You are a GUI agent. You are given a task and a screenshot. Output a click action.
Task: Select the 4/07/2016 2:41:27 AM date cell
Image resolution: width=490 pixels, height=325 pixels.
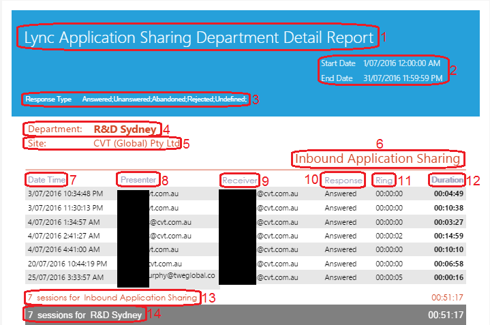point(64,236)
